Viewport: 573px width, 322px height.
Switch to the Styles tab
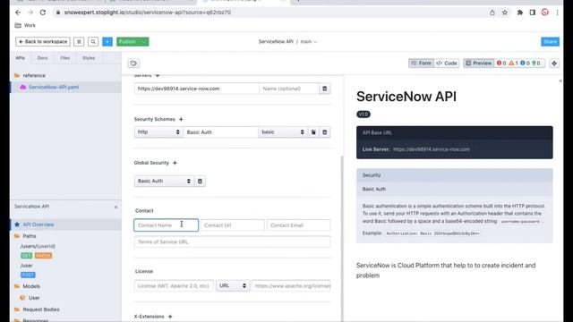tap(89, 58)
